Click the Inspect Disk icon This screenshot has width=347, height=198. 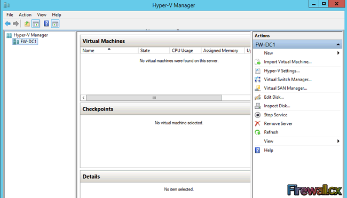(258, 106)
